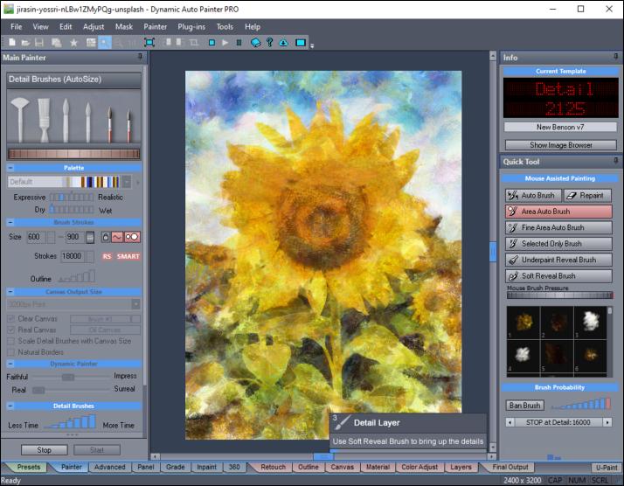Select the Repaint tool
Image resolution: width=624 pixels, height=486 pixels.
click(587, 196)
